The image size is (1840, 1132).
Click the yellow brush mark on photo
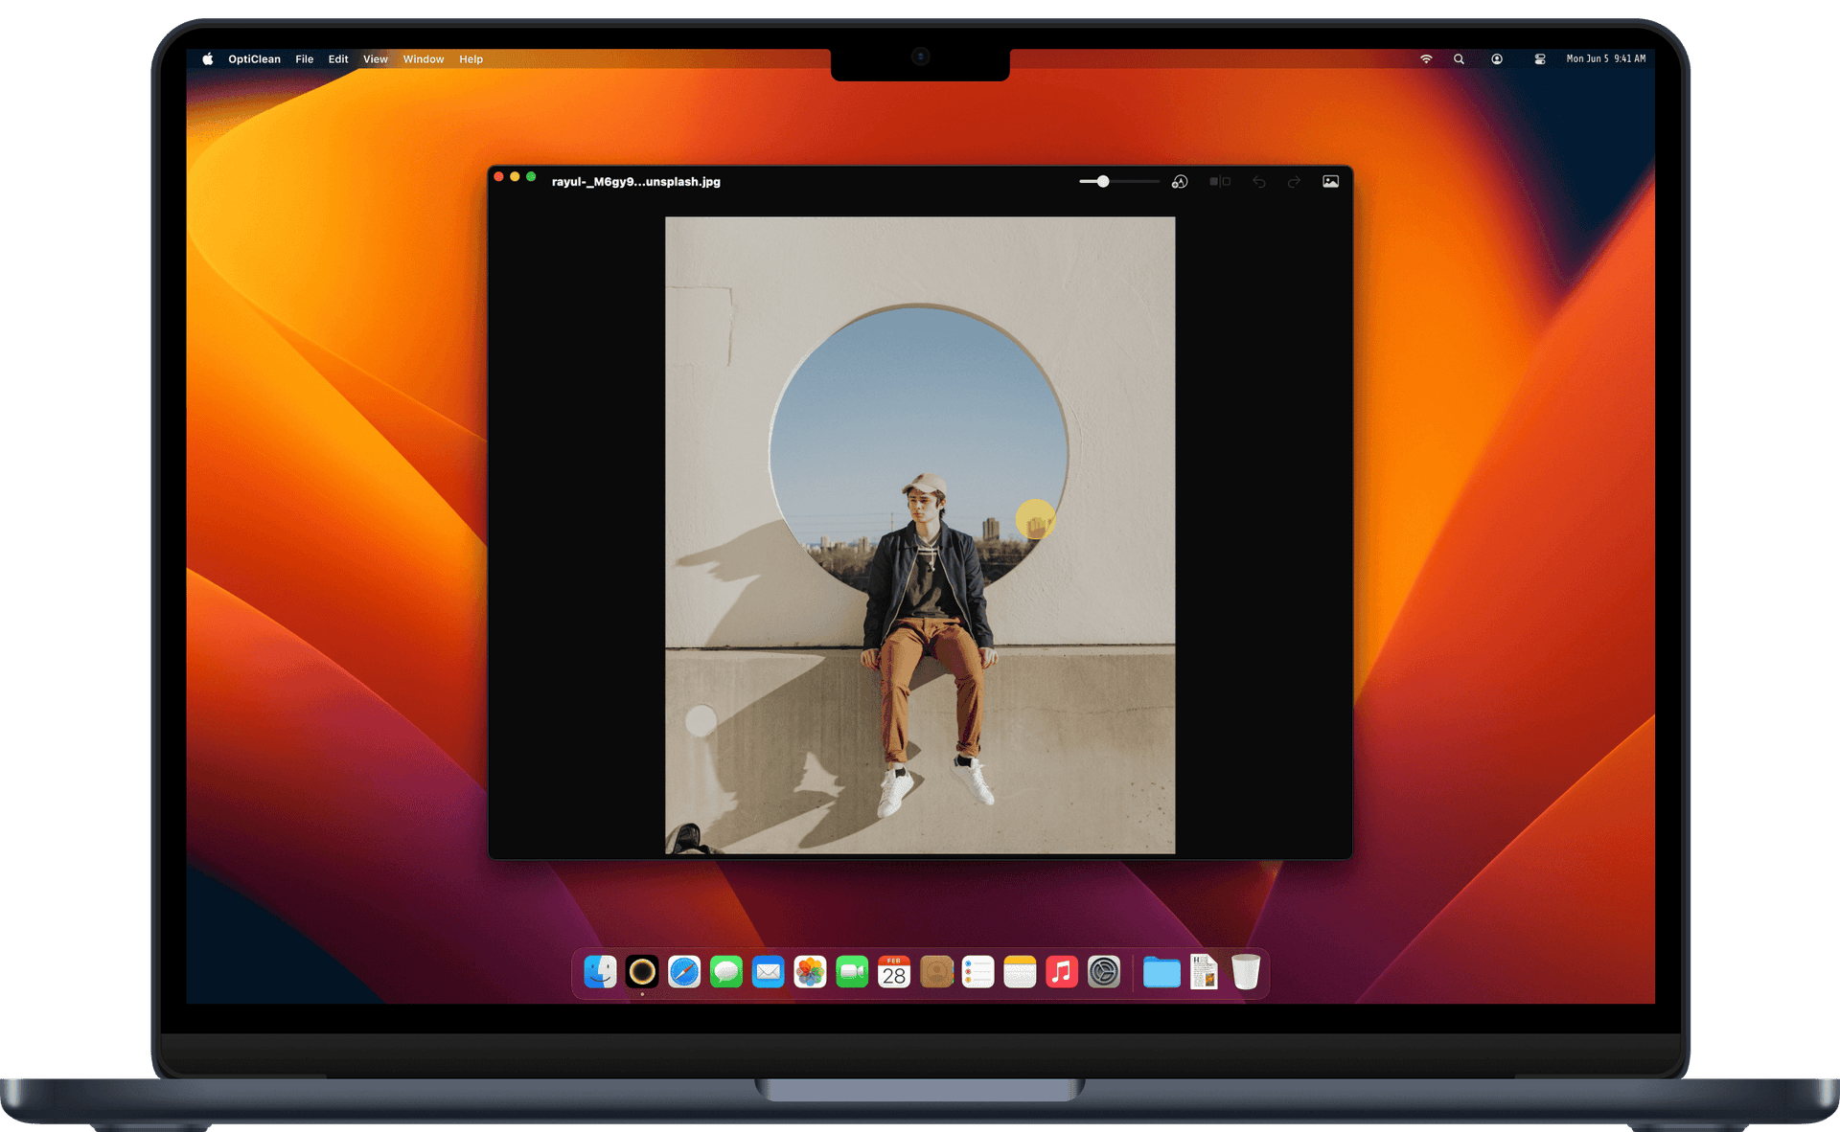click(1034, 520)
